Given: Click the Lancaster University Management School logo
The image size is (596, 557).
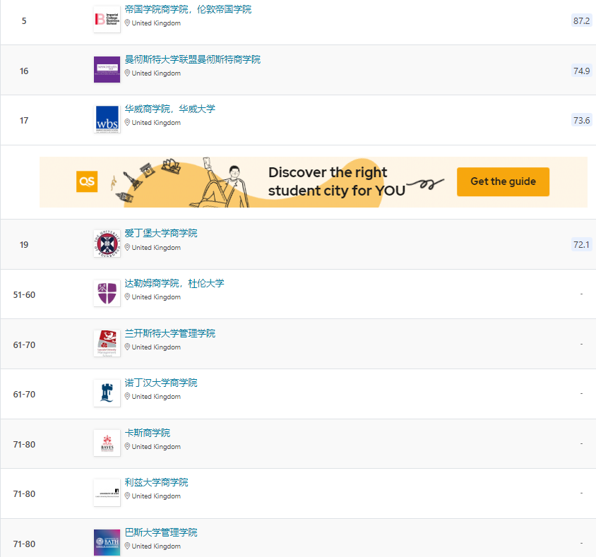Looking at the screenshot, I should (x=107, y=343).
